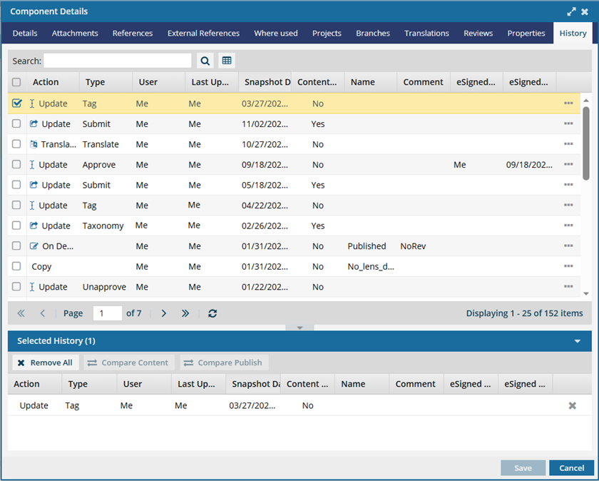Uncheck the selected Tag update row
Screen dimensions: 599x481
(x=17, y=103)
